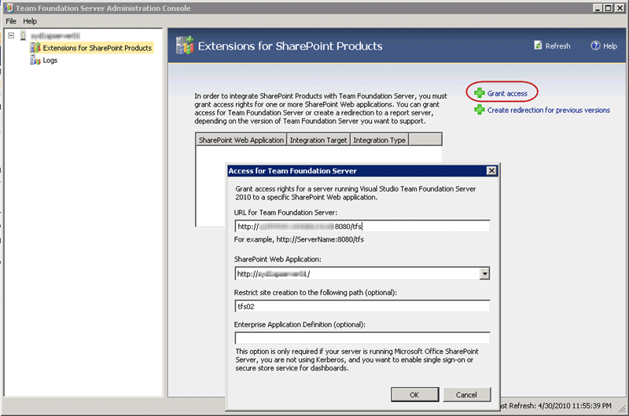
Task: Click the Refresh icon in the header
Action: tap(538, 46)
